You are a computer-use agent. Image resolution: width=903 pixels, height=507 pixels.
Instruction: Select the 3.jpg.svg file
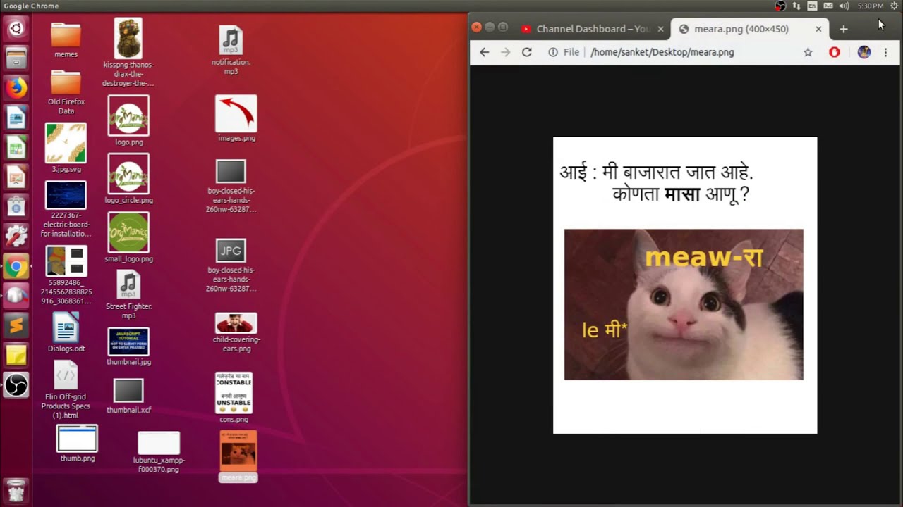click(x=66, y=148)
